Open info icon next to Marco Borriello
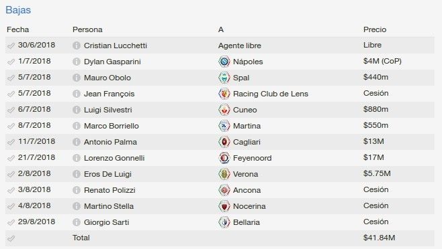Screen dimensions: 442x249 point(77,126)
